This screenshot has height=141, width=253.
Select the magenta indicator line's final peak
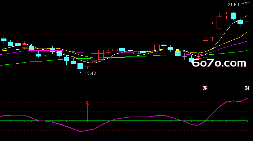click(x=247, y=98)
